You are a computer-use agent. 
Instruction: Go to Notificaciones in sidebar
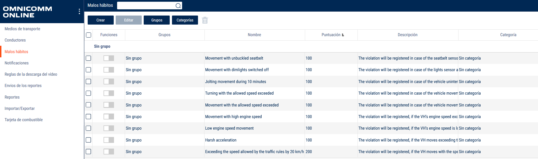[17, 63]
